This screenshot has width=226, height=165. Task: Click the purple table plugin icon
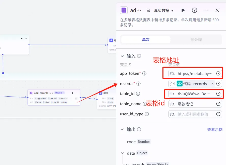point(124,10)
